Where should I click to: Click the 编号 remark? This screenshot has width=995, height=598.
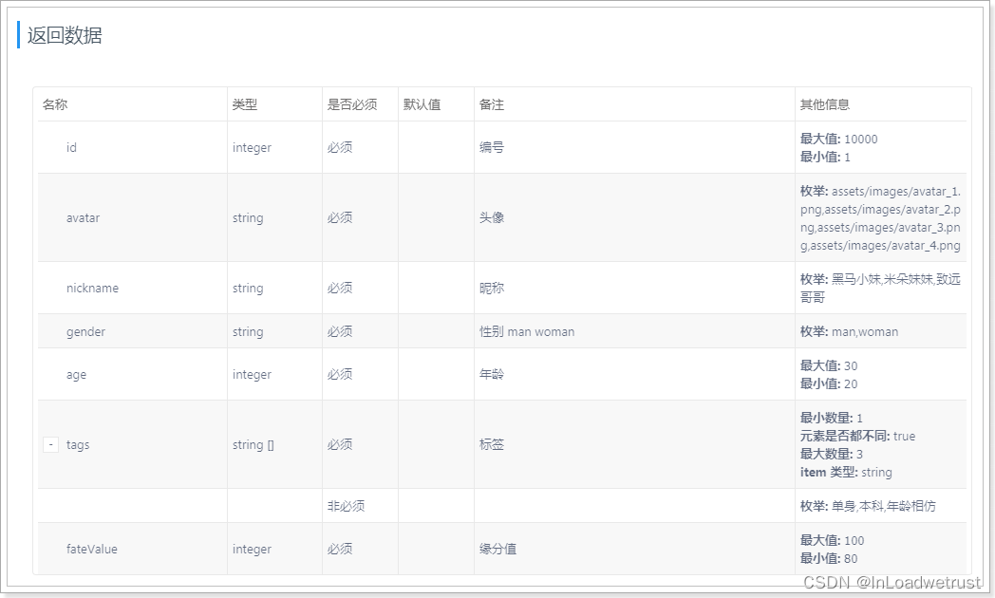click(492, 147)
